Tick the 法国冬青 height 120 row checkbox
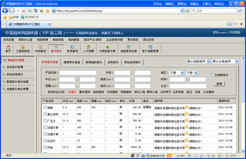246x159 pixels. click(x=45, y=134)
